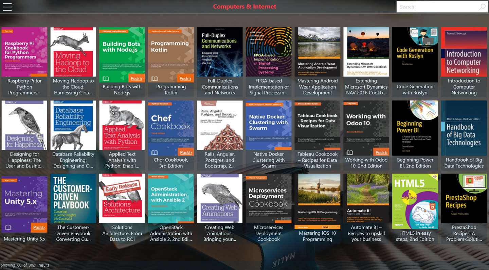489x270 pixels.
Task: Click 'Database Reliability Engineering: Designing' title
Action: coord(73,160)
